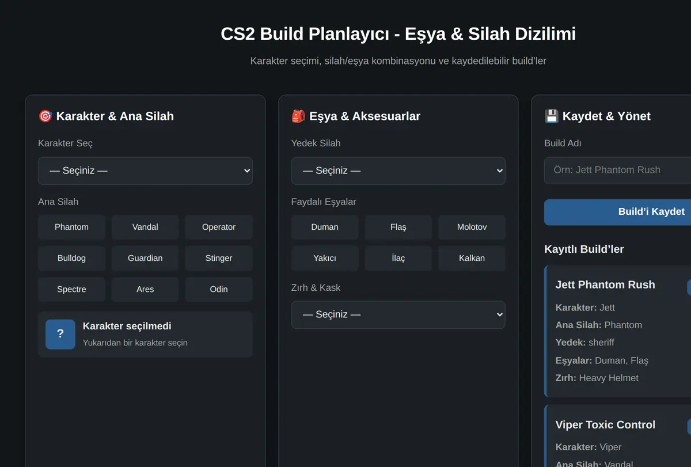Open the Karakter Seç dropdown
Screen dimensions: 691x467
click(145, 171)
